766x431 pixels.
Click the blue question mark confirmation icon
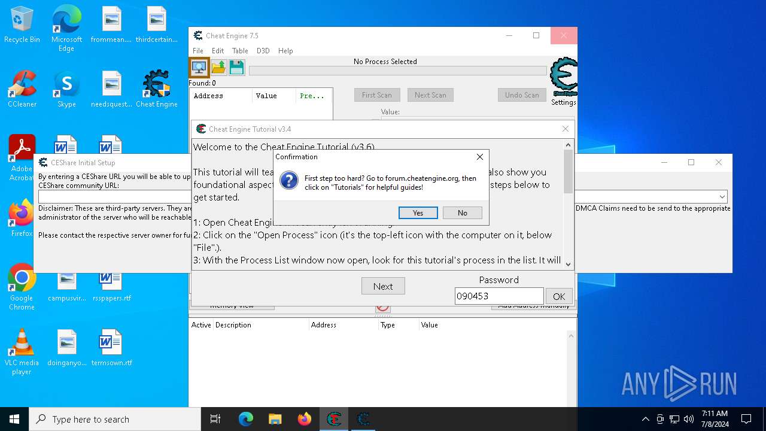point(289,180)
